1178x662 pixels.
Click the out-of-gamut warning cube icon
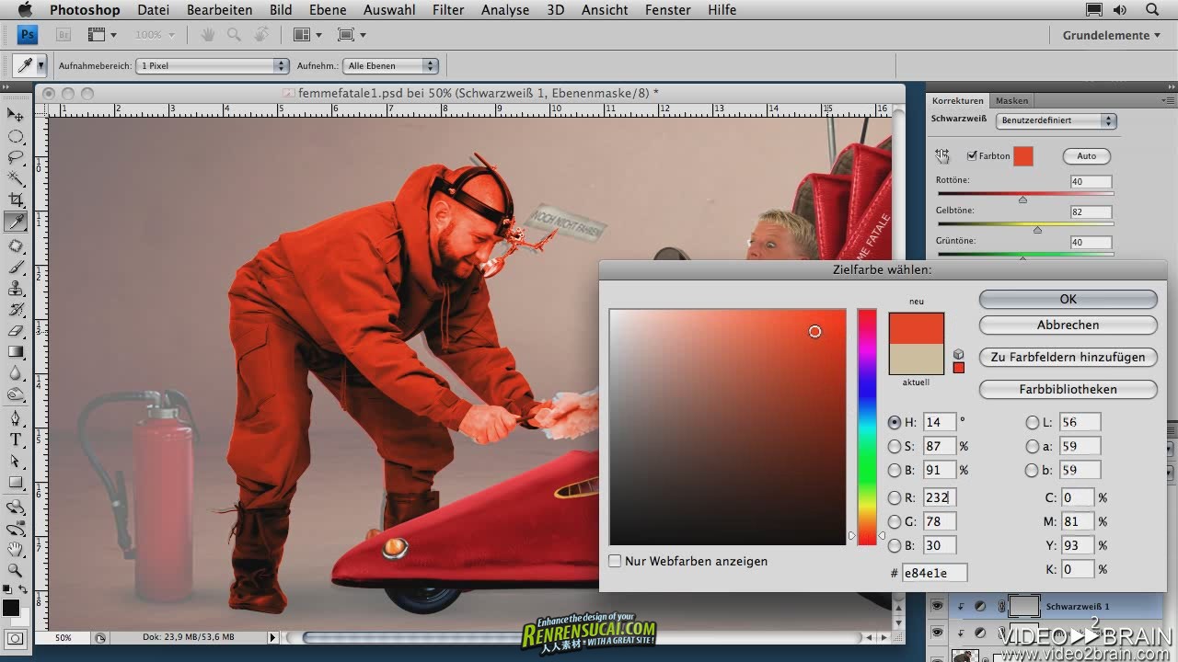[x=958, y=354]
